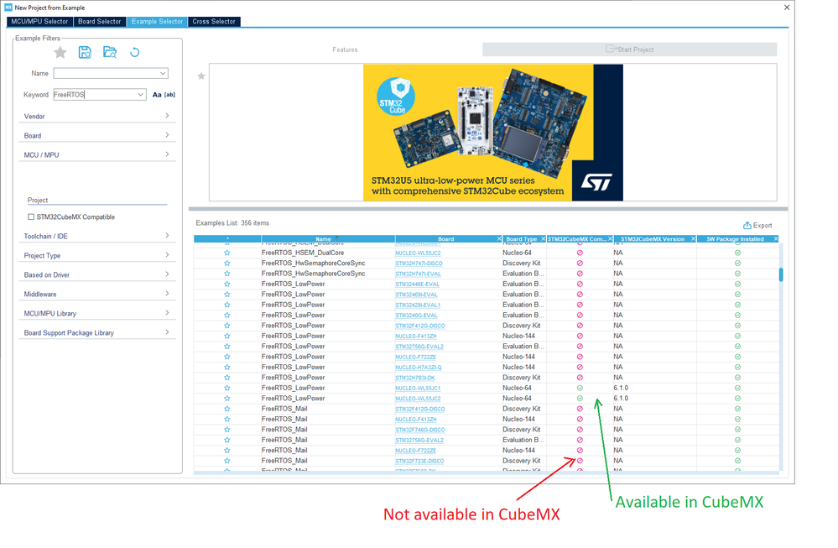
Task: Expand the Middleware filter
Action: pyautogui.click(x=97, y=294)
